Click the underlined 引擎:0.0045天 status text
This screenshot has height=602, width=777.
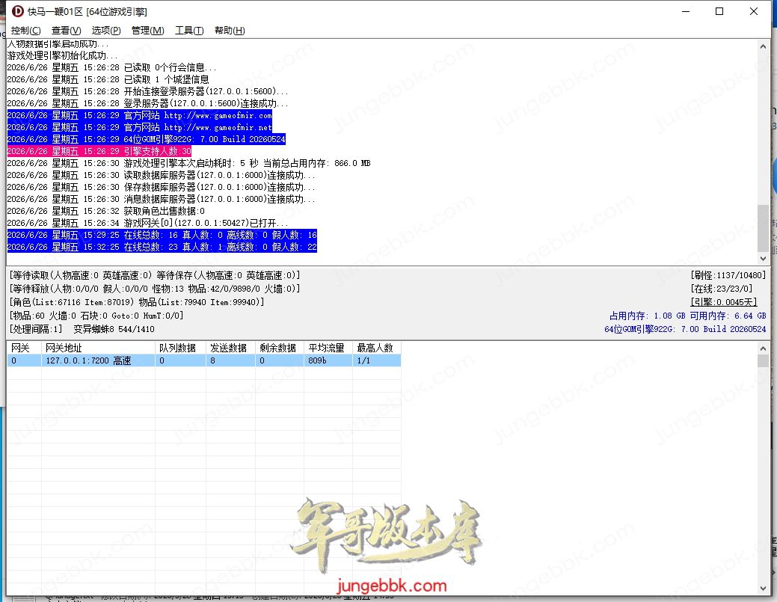pyautogui.click(x=724, y=302)
